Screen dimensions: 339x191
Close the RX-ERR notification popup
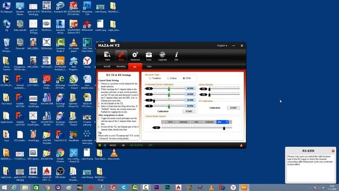[333, 151]
